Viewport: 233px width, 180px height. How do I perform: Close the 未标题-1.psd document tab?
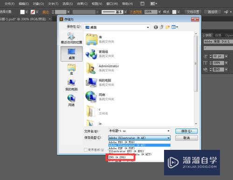pyautogui.click(x=49, y=19)
